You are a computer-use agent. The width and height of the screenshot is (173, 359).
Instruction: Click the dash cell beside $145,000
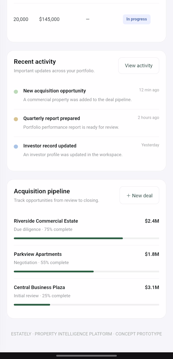click(x=88, y=19)
